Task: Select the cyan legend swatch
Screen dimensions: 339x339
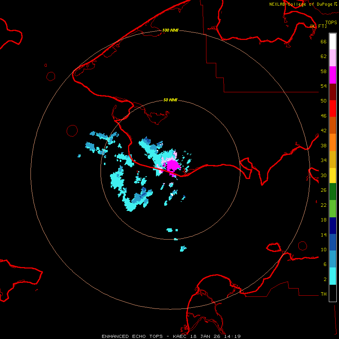Action: pyautogui.click(x=333, y=276)
